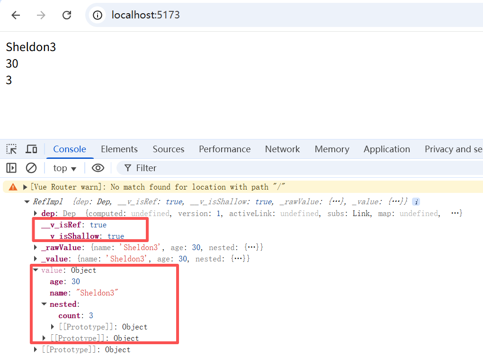483x356 pixels.
Task: Go forward with the browser forward arrow
Action: coord(41,15)
